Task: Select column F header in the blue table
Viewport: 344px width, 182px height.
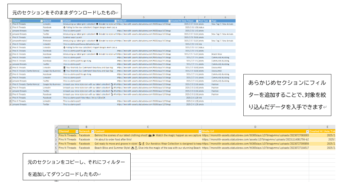Action: (x=205, y=17)
